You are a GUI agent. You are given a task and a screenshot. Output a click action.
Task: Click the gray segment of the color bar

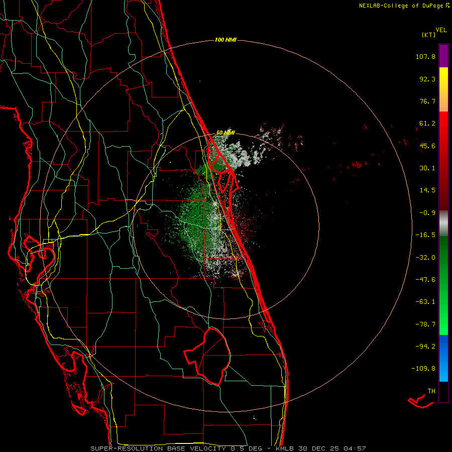click(443, 223)
